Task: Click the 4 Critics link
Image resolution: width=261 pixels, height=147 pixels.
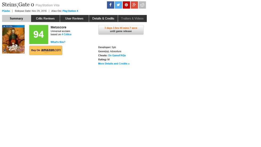Action: [x=67, y=34]
